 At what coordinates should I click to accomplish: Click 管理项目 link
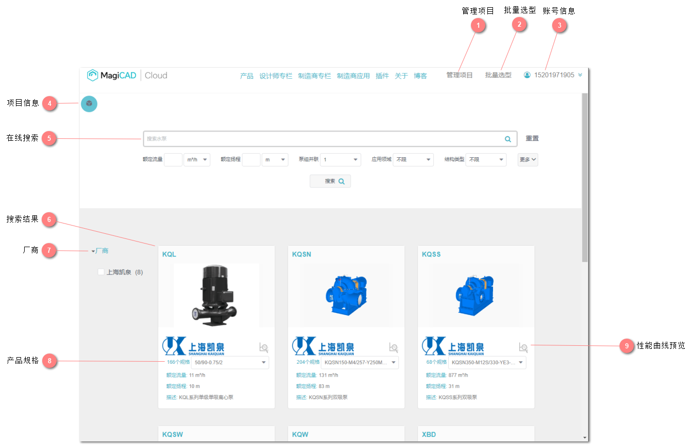tap(460, 75)
